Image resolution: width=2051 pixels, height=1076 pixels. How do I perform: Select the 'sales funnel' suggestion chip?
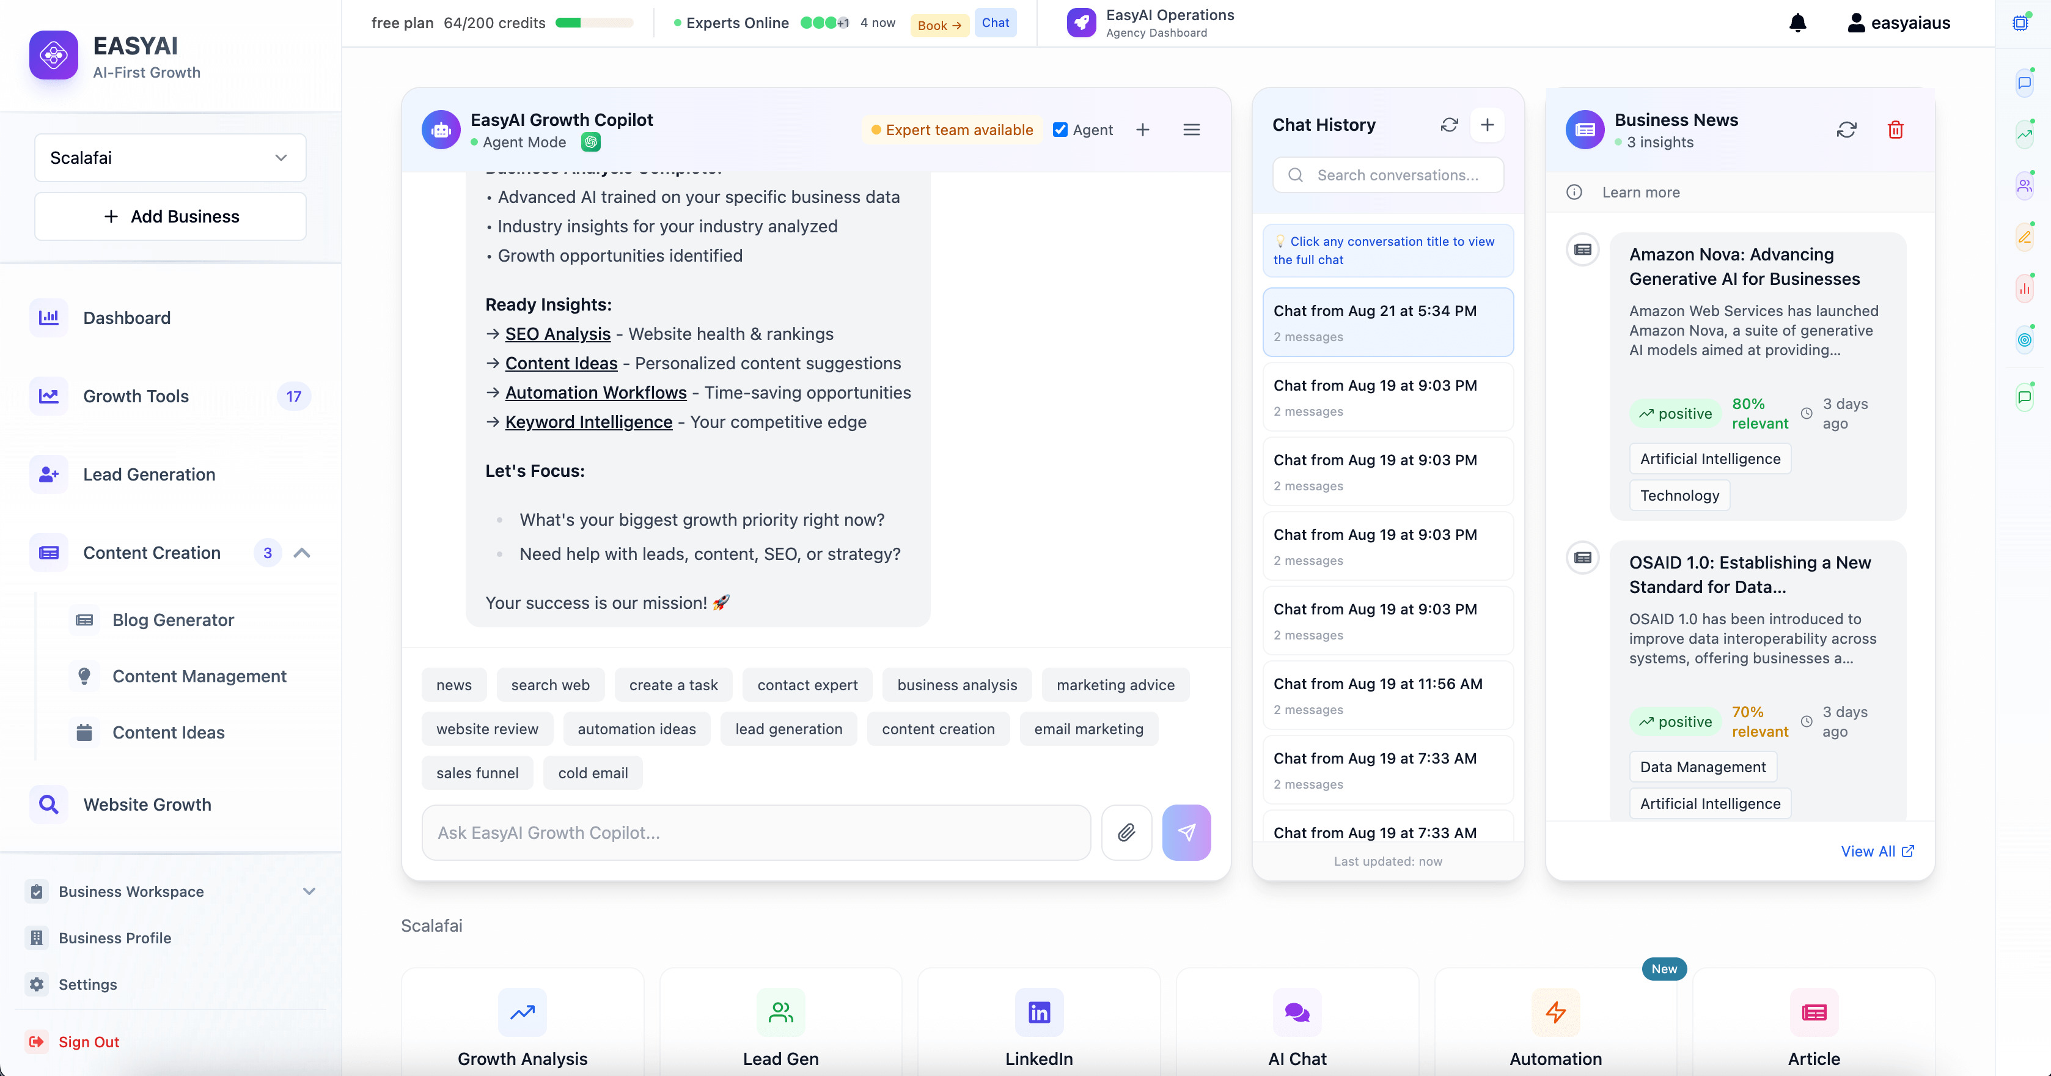[x=477, y=773]
